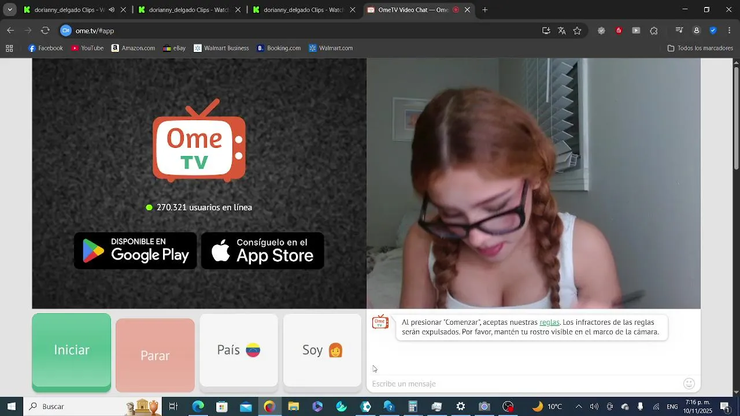
Task: Click the camera site-info icon in address bar
Action: coord(66,31)
